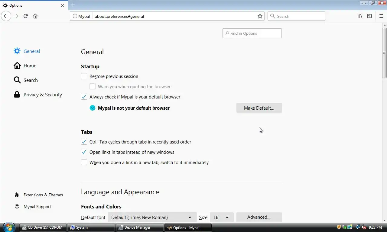Open Mypal Support page
Screen dimensions: 387x232
pyautogui.click(x=33, y=207)
